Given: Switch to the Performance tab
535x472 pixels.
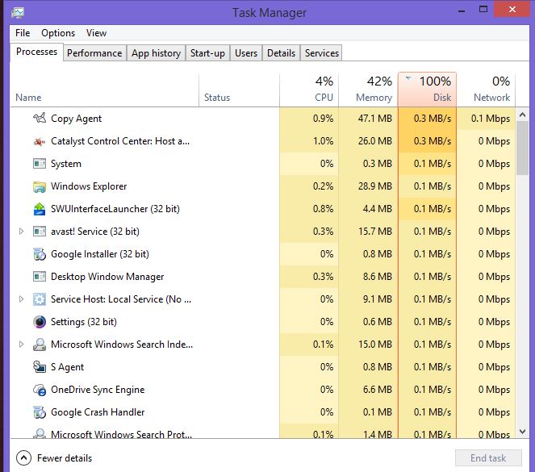Looking at the screenshot, I should (94, 53).
